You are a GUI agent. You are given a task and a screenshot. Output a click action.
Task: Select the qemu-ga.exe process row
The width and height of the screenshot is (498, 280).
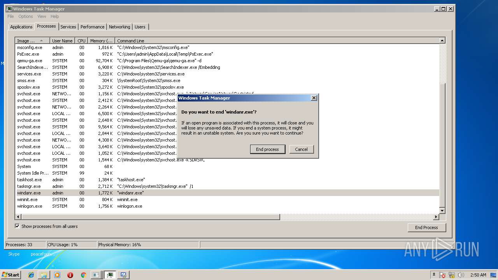tap(227, 61)
